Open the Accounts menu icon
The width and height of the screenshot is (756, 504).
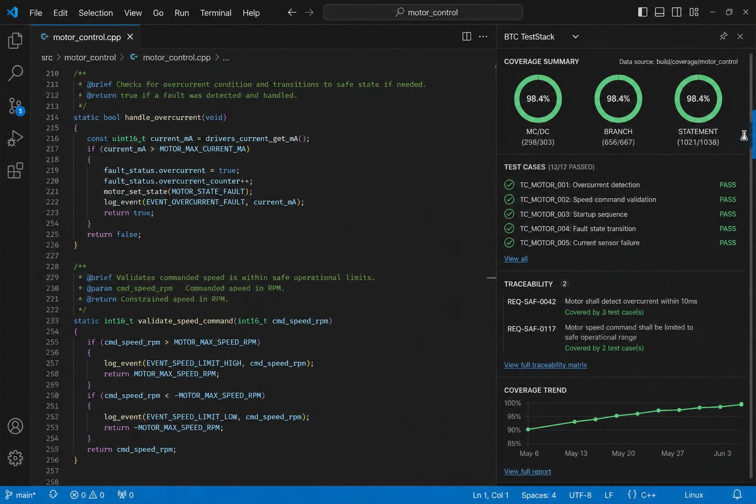15,426
